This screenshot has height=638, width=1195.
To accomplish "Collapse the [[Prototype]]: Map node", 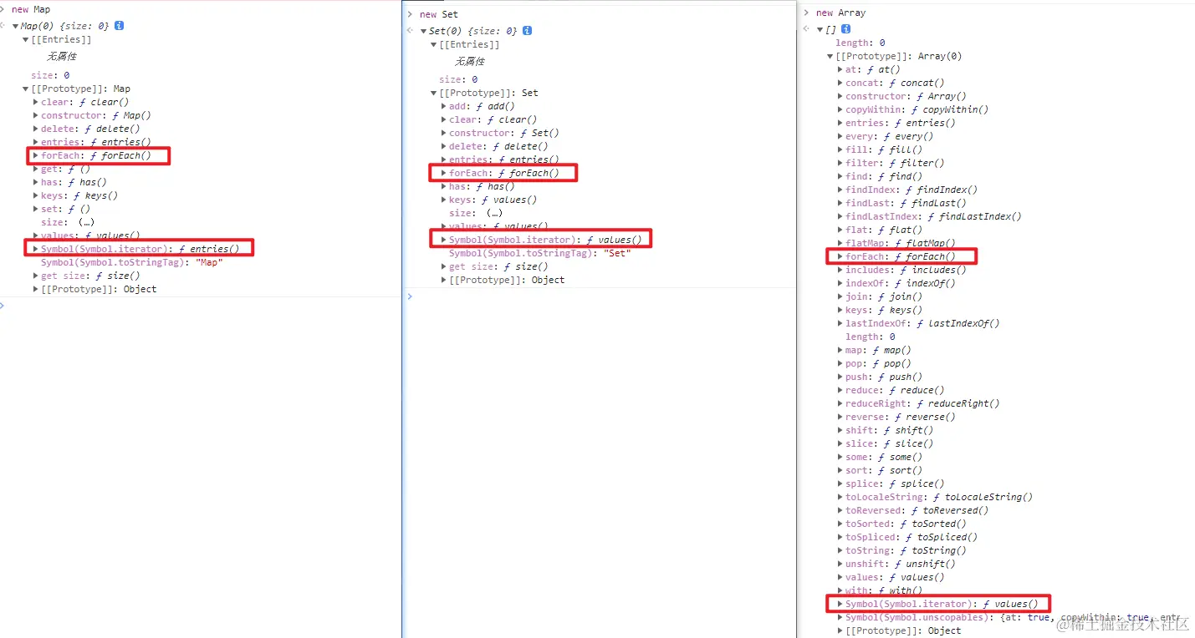I will coord(26,89).
